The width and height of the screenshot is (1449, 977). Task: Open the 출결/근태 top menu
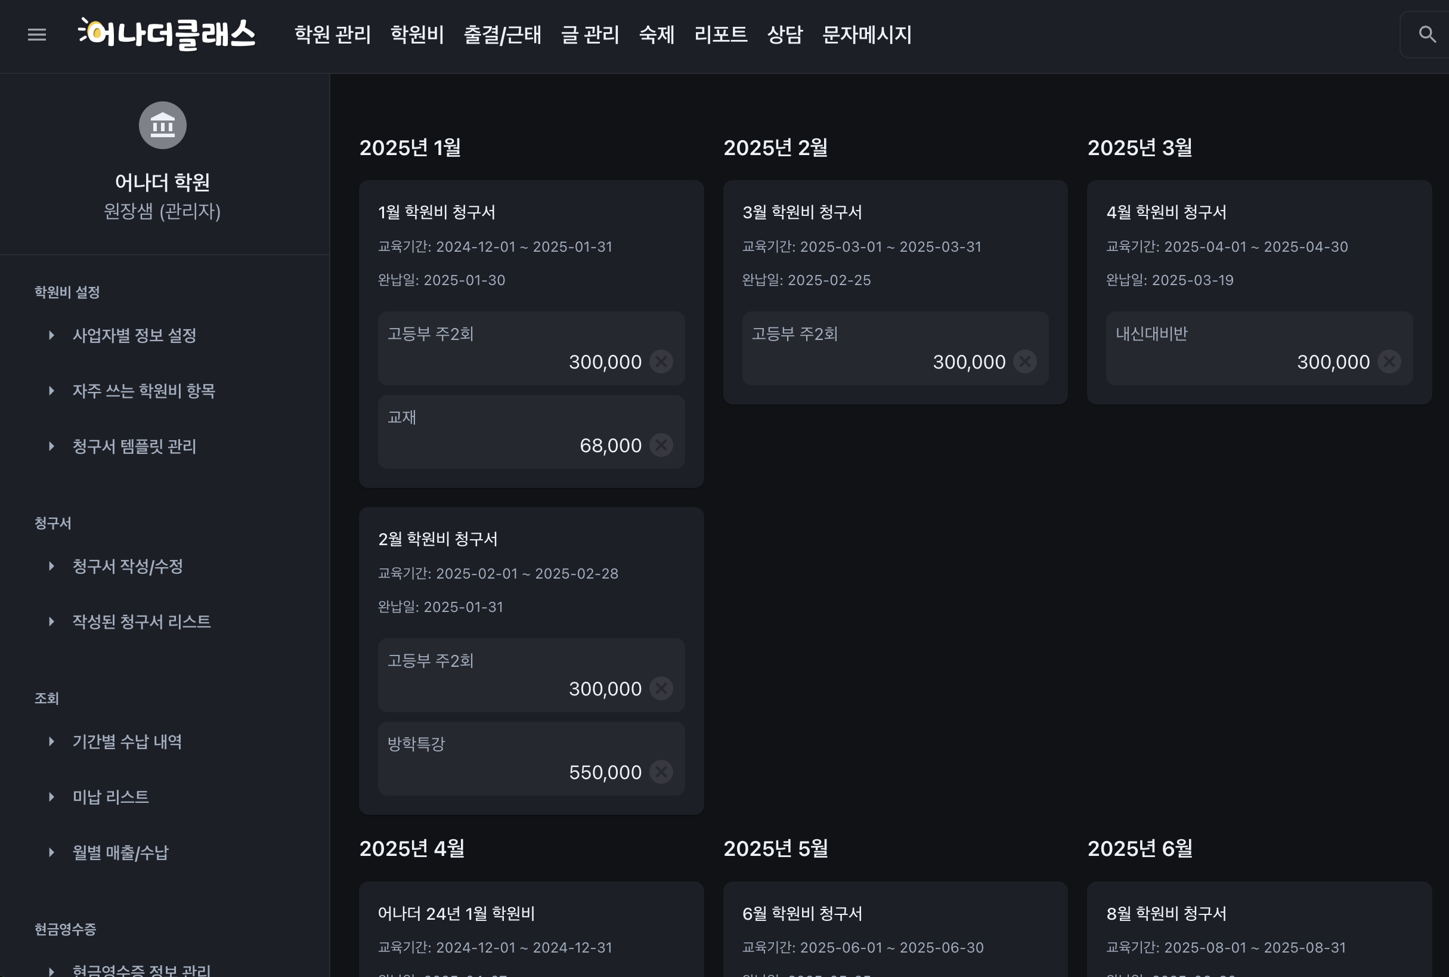click(x=502, y=35)
